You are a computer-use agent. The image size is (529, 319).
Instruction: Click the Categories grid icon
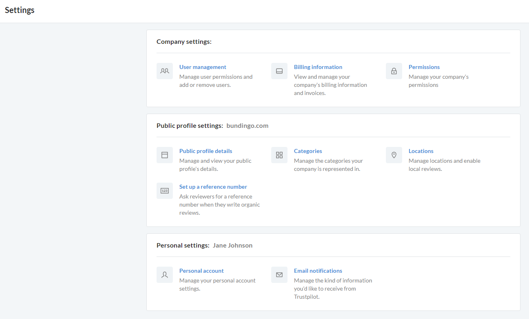click(279, 155)
